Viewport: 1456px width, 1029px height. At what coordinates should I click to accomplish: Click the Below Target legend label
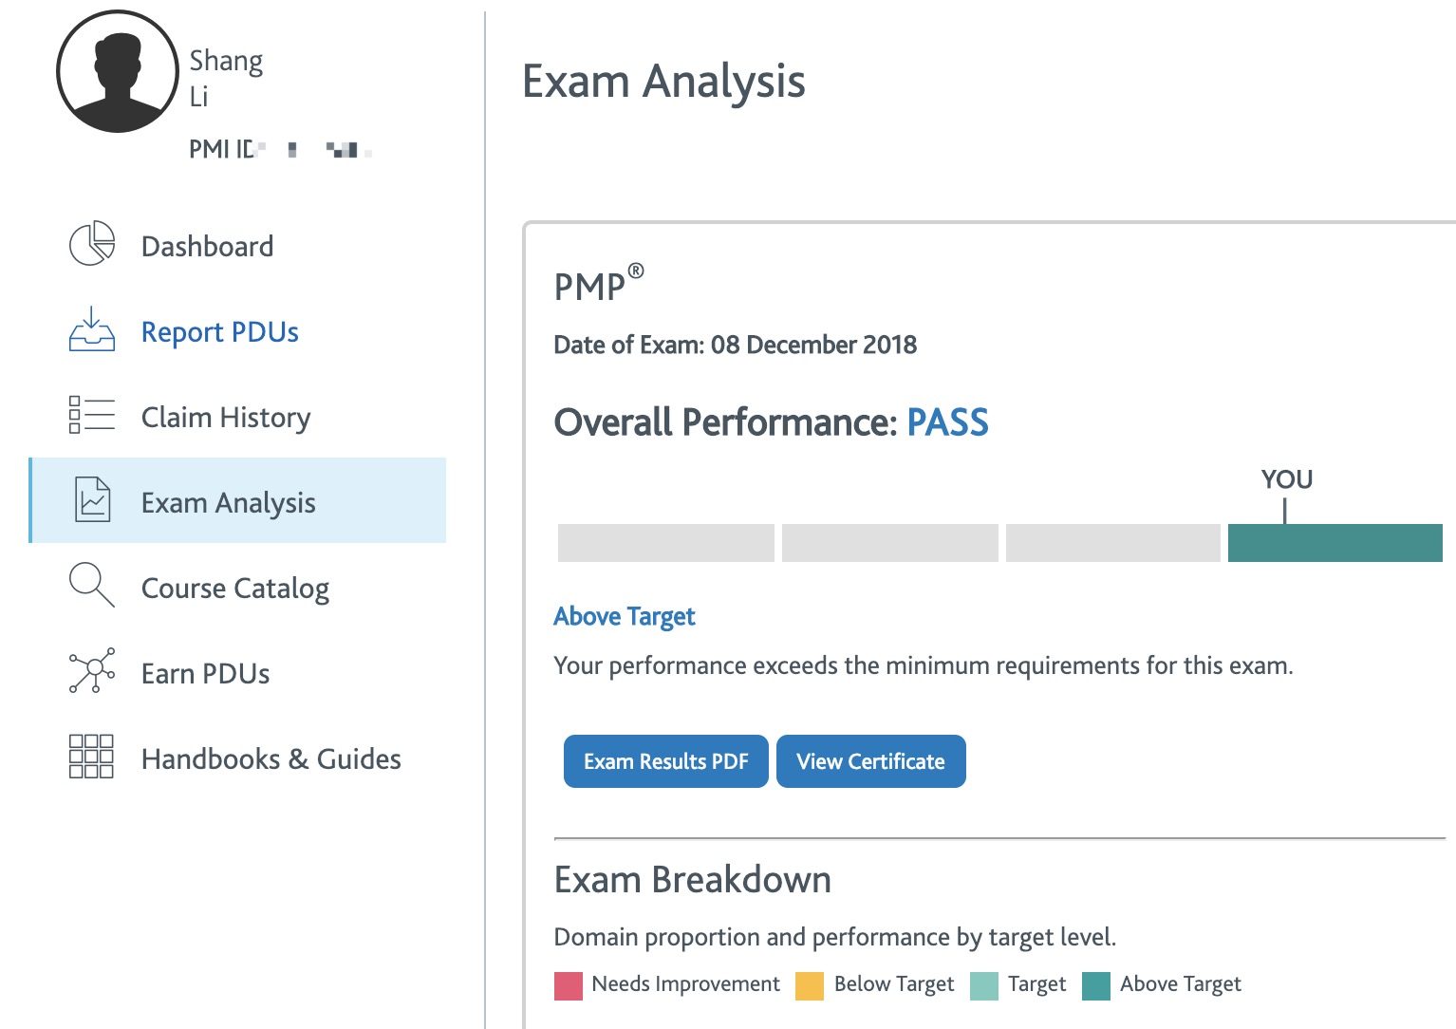point(894,984)
